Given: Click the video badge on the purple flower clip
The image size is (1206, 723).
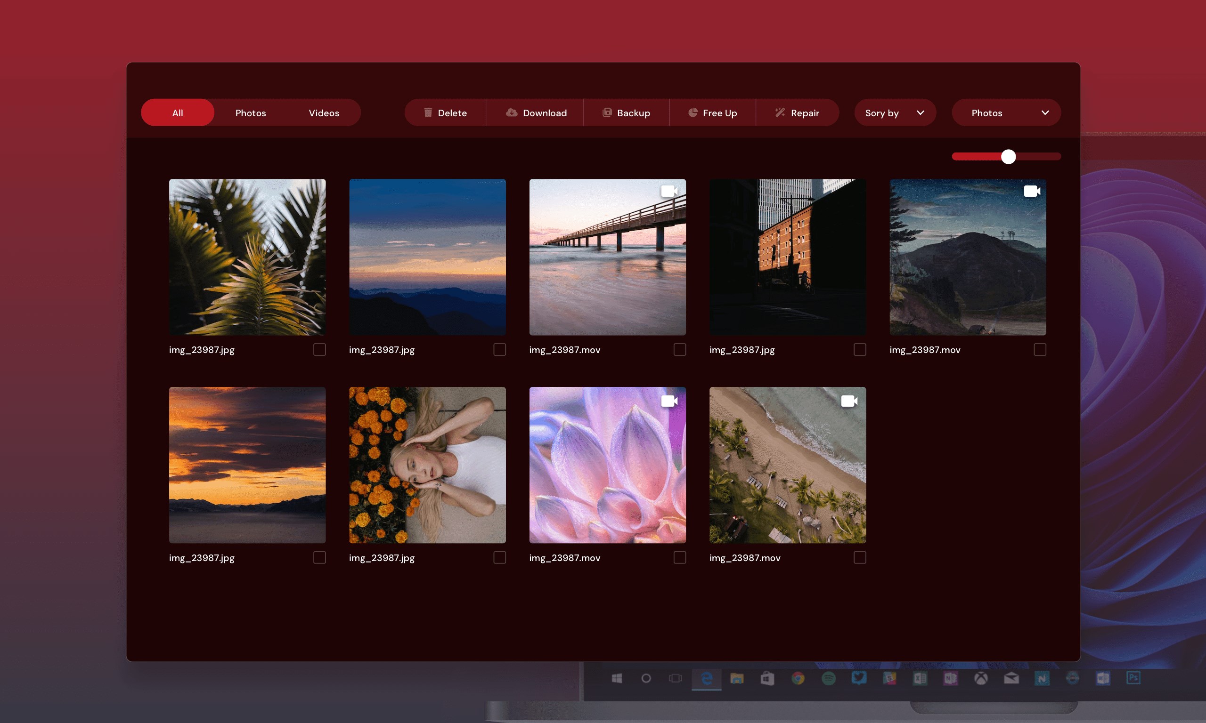Looking at the screenshot, I should 670,401.
